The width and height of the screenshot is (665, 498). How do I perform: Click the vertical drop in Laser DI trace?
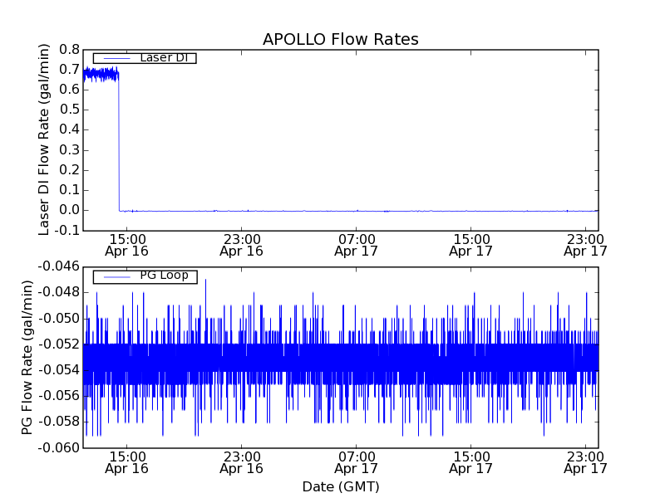(x=119, y=142)
